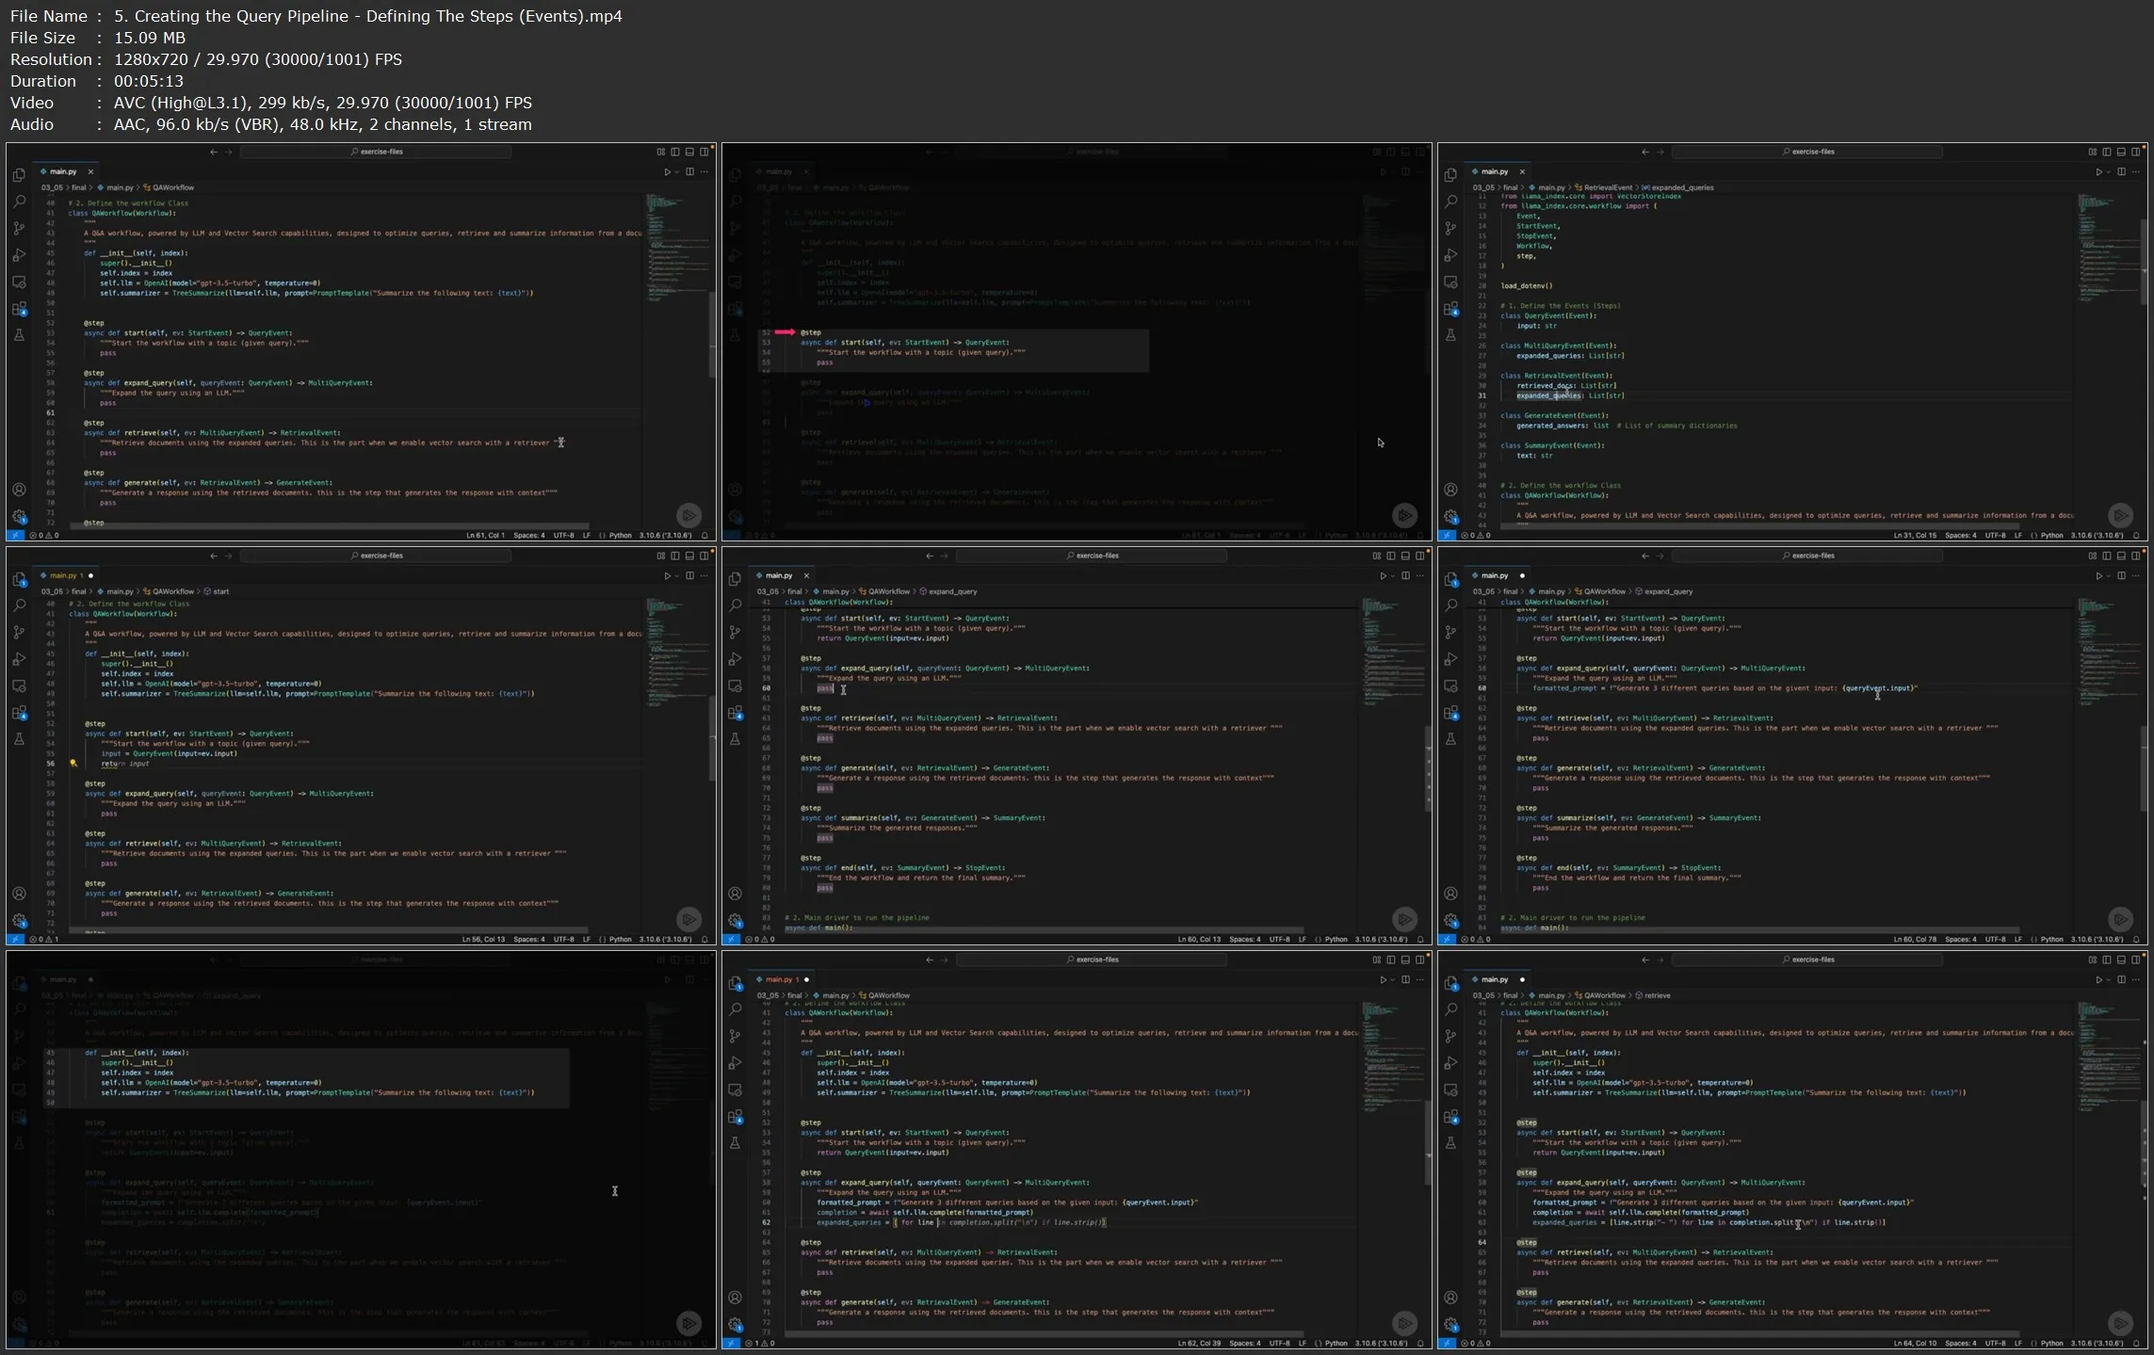
Task: Toggle Secondary Side Bar in Ln 56 frame
Action: tap(704, 556)
